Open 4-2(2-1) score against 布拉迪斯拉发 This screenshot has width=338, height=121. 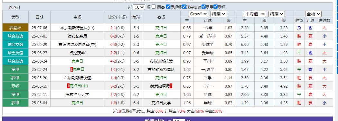tap(117, 61)
